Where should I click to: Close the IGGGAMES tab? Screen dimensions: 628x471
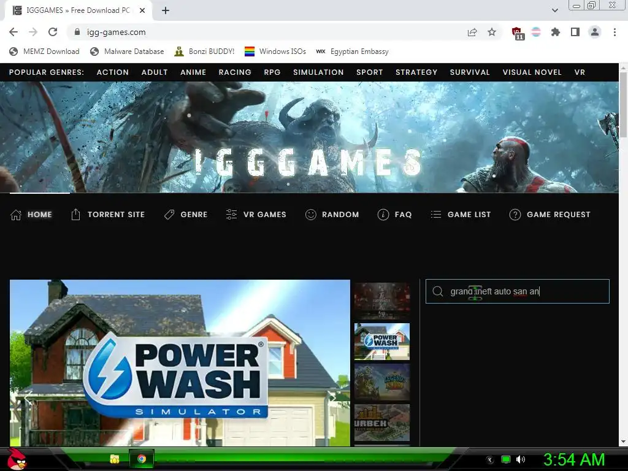click(142, 10)
